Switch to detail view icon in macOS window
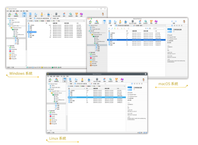This screenshot has height=145, width=198. pos(148,29)
